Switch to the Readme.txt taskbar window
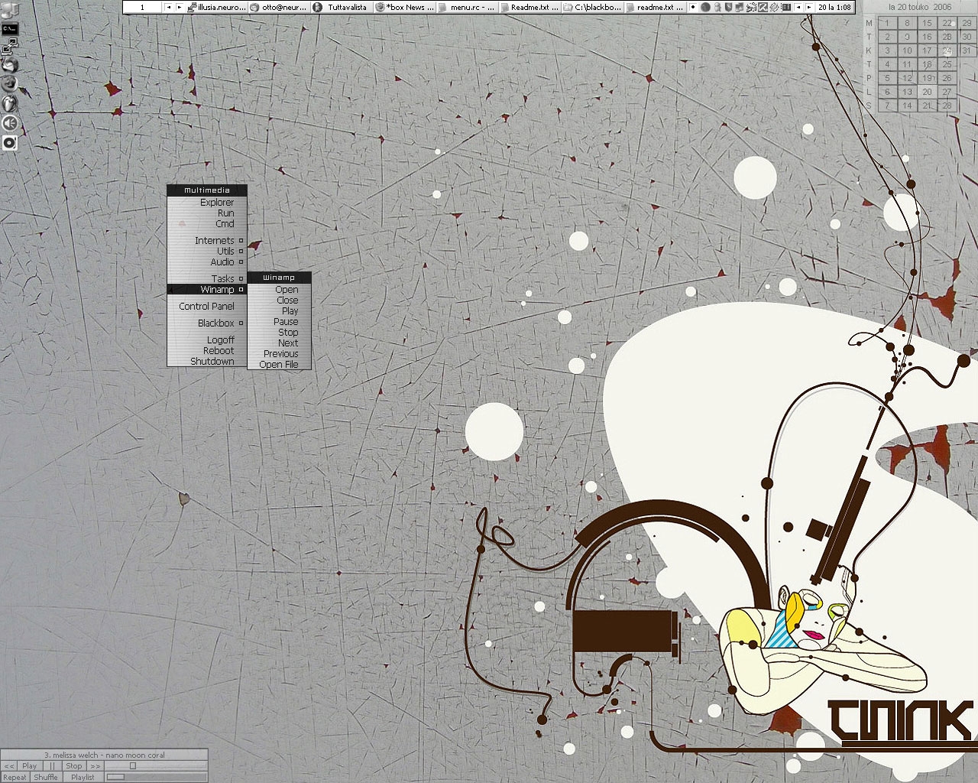The image size is (978, 783). (529, 7)
